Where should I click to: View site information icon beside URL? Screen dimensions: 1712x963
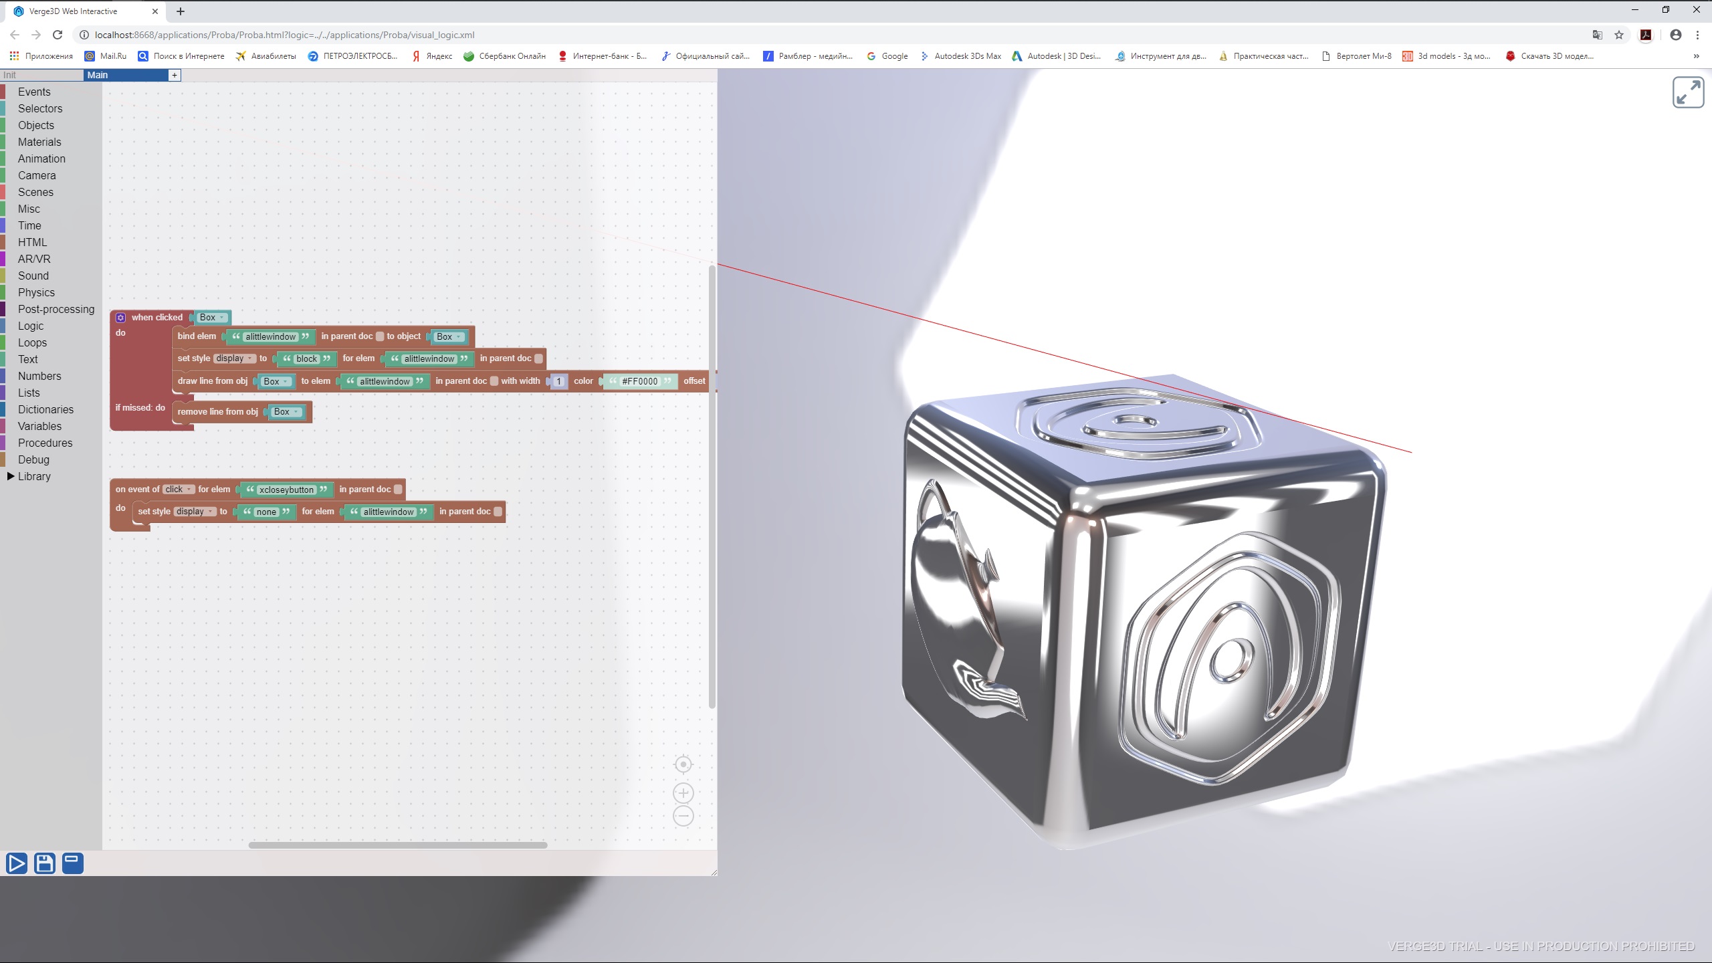(x=84, y=35)
